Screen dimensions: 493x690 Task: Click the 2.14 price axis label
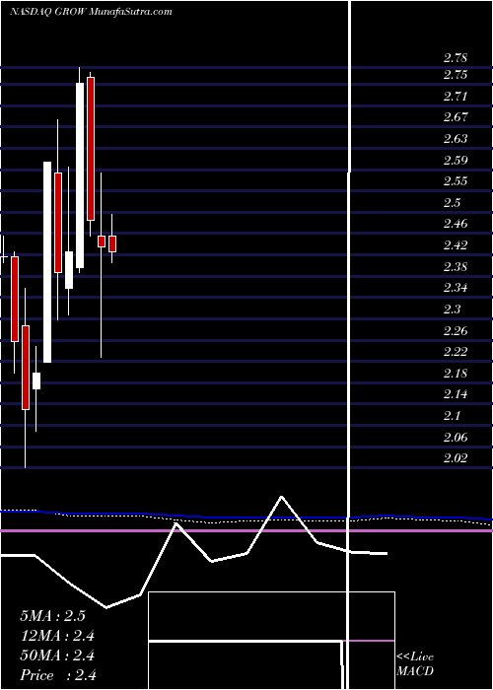pyautogui.click(x=456, y=394)
